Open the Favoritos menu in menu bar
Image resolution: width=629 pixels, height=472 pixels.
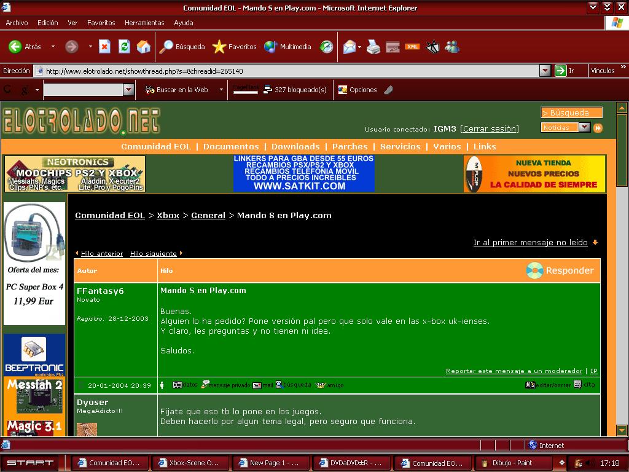click(101, 23)
